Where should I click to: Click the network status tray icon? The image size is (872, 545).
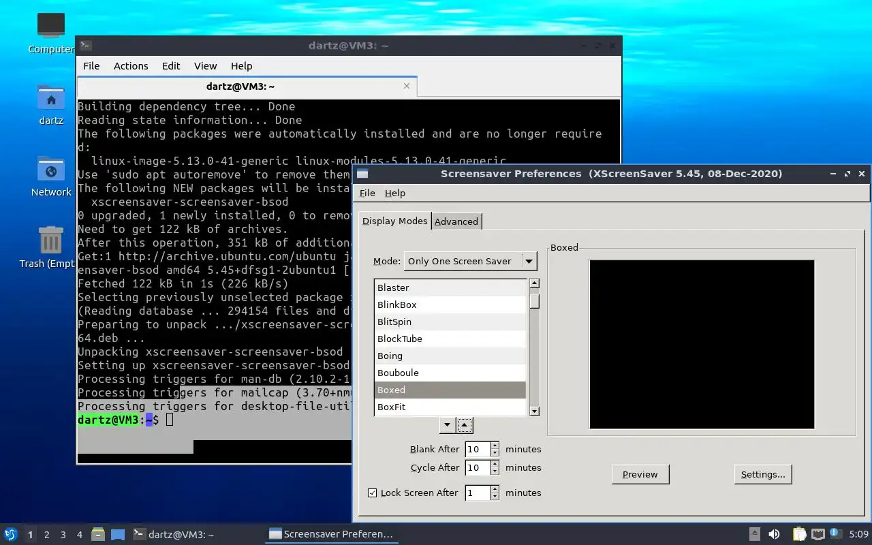pos(817,534)
